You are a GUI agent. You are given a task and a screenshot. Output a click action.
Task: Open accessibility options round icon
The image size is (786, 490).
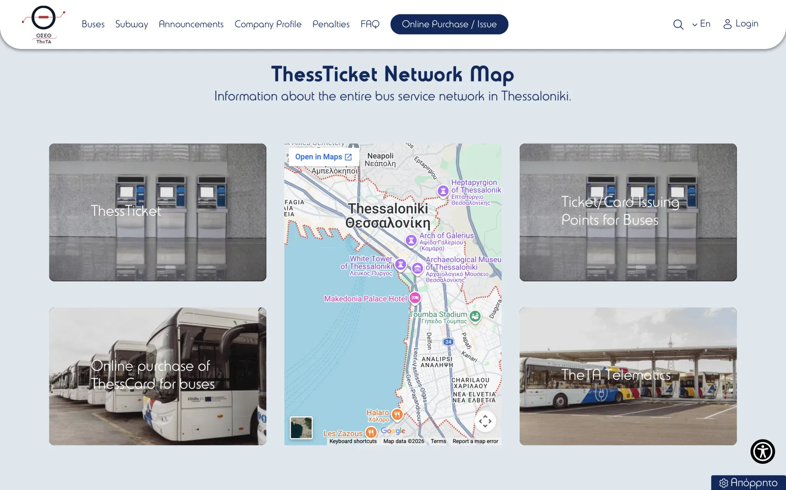pyautogui.click(x=763, y=451)
